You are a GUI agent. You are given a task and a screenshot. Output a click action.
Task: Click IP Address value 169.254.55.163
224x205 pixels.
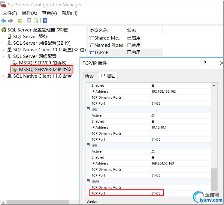point(162,163)
